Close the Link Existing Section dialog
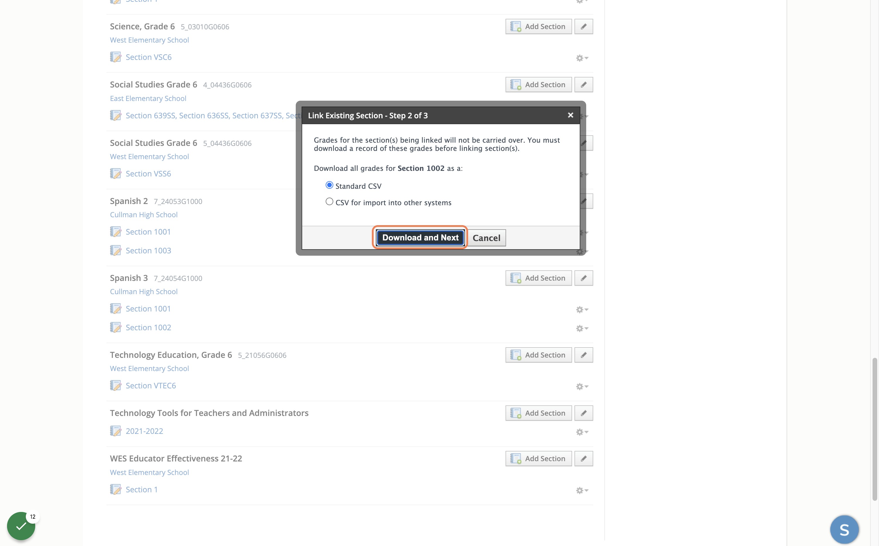879x546 pixels. coord(570,115)
